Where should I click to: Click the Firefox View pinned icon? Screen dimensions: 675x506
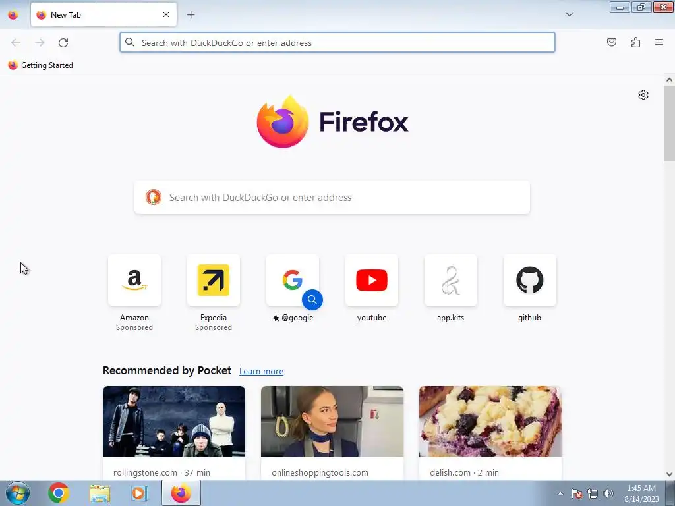(13, 14)
